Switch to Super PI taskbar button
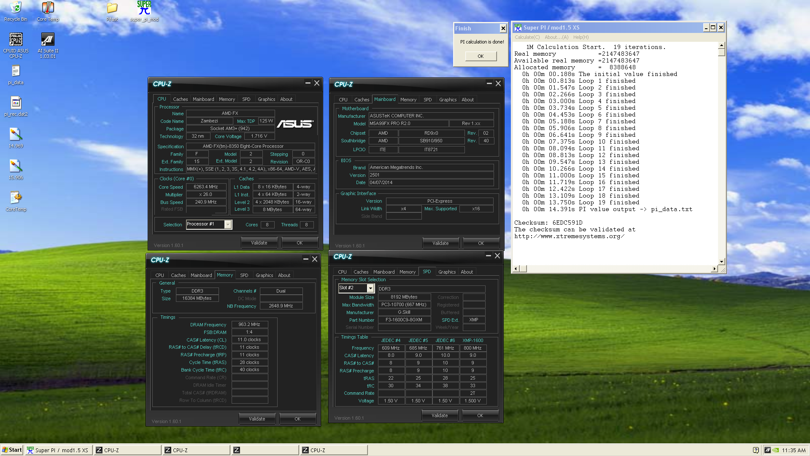Viewport: 810px width, 456px height. point(58,450)
